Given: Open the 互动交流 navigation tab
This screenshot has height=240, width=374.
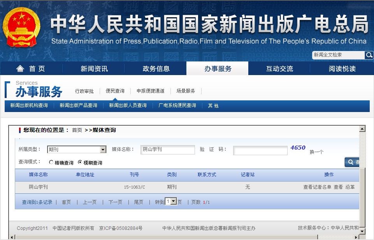Looking at the screenshot, I should (x=279, y=68).
